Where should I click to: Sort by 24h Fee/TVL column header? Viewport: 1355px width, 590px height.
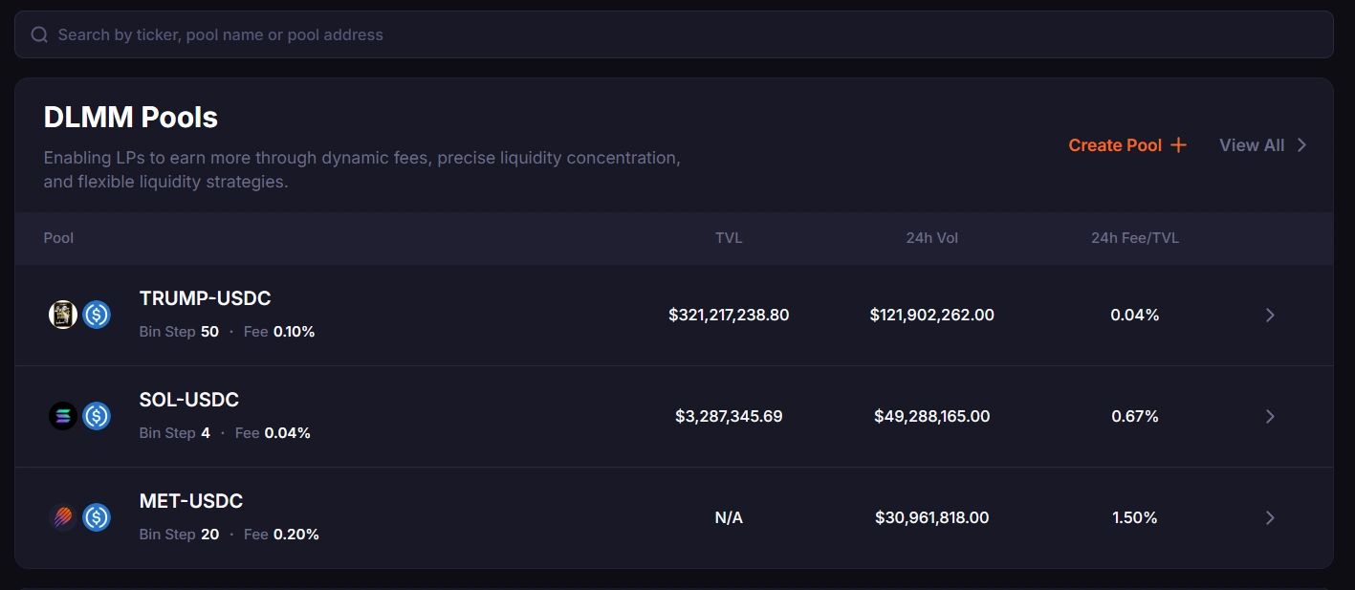[x=1134, y=238]
